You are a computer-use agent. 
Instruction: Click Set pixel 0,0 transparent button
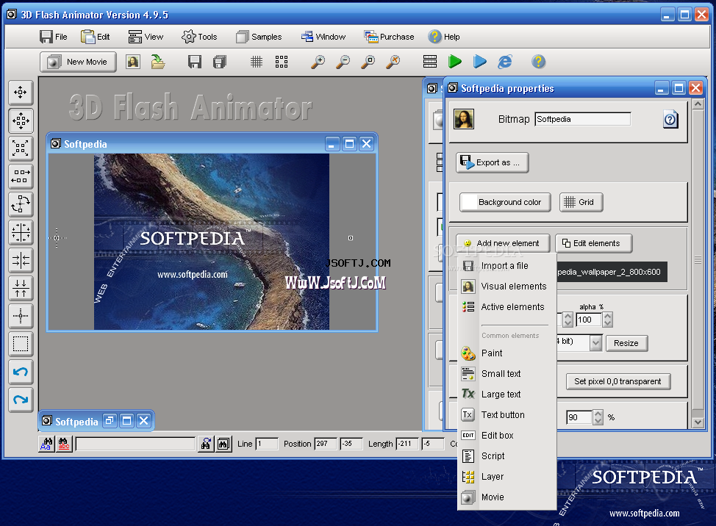(618, 381)
